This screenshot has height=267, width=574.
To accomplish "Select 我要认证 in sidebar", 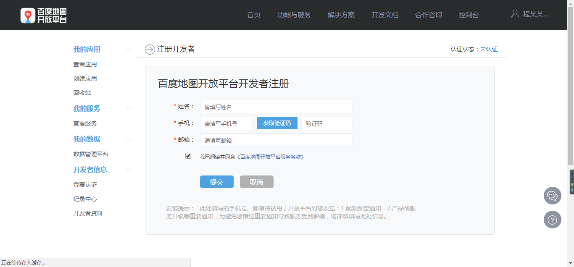I will pyautogui.click(x=85, y=185).
